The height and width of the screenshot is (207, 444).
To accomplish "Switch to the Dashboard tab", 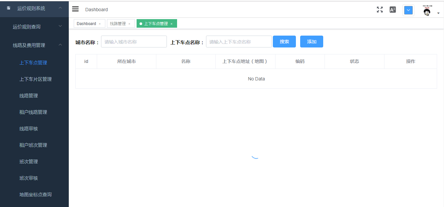I will (x=86, y=24).
